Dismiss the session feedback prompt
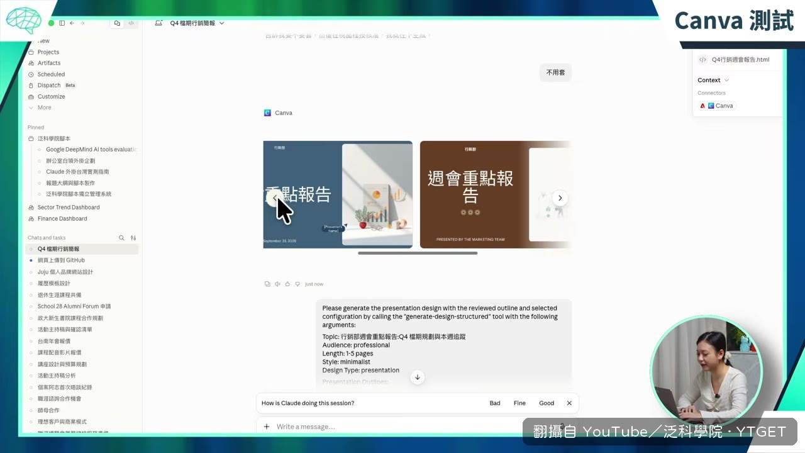This screenshot has height=453, width=805. point(569,403)
